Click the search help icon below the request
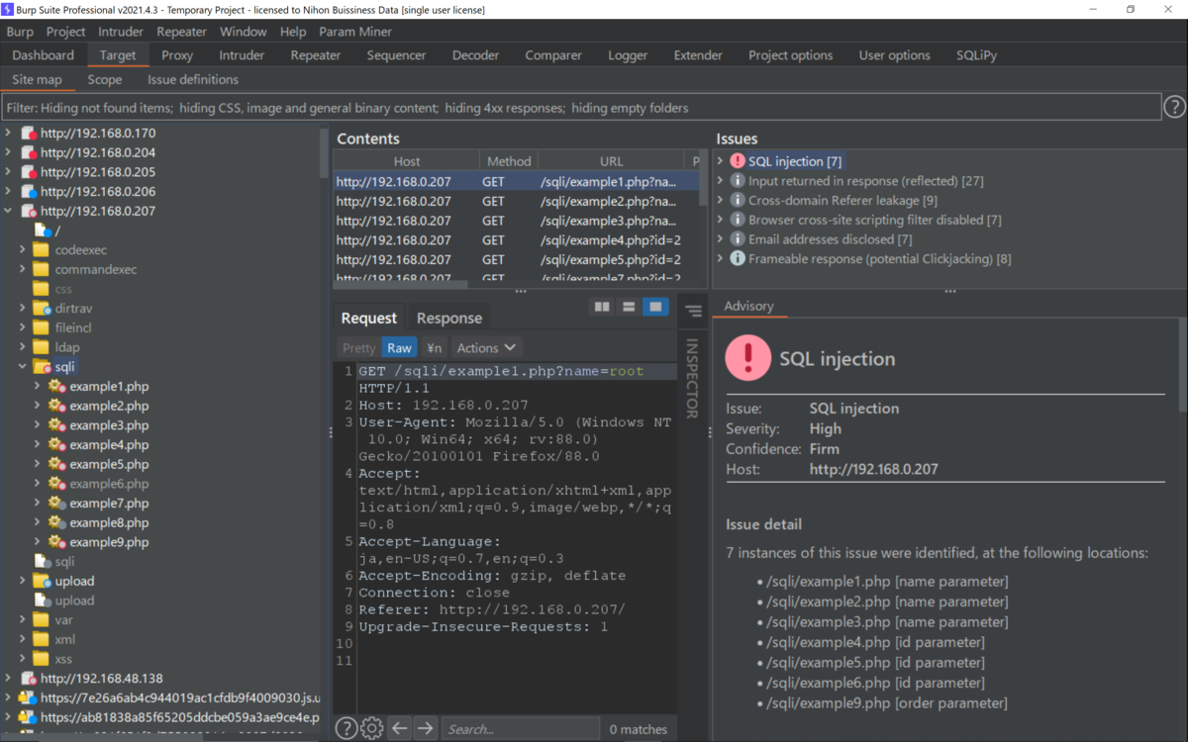The height and width of the screenshot is (742, 1188). coord(346,728)
